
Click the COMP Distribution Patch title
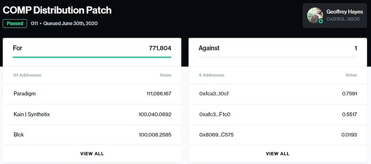coord(57,10)
